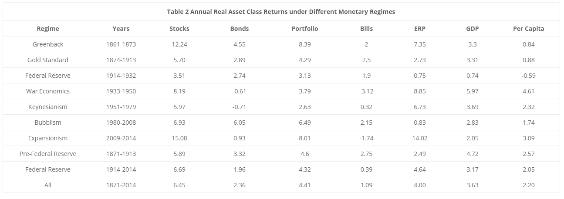Select the Portfolio column header

pyautogui.click(x=305, y=29)
